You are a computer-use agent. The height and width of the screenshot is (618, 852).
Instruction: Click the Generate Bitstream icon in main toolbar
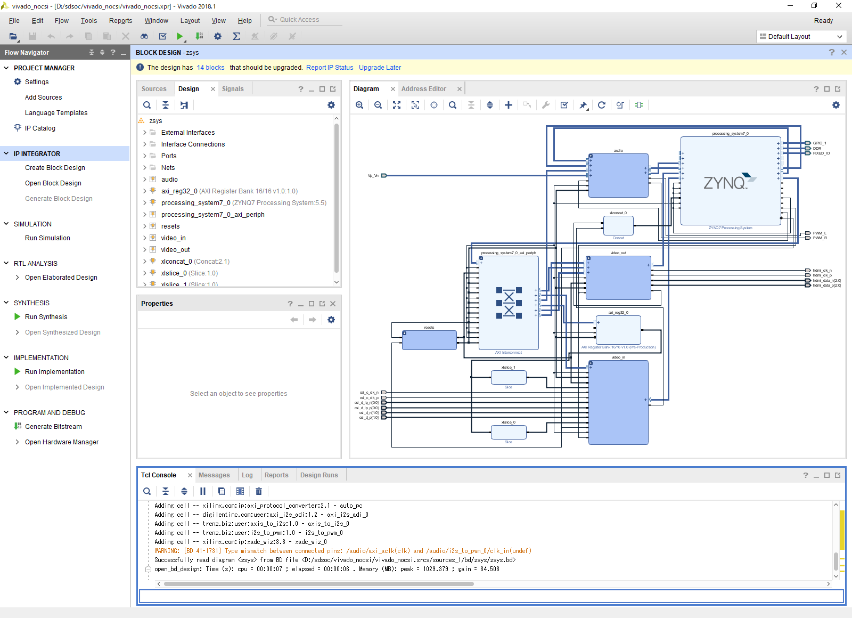(199, 36)
